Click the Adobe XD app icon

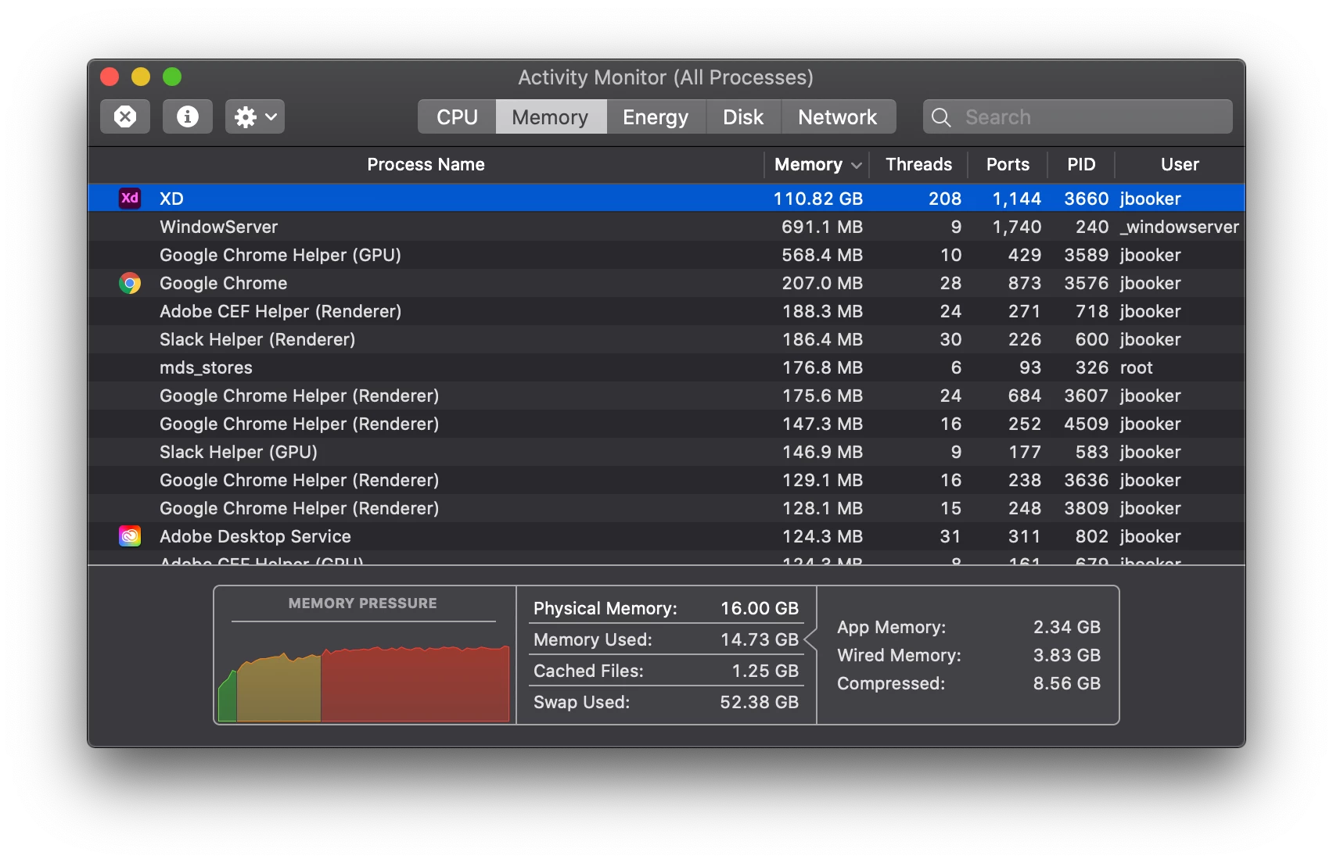tap(130, 198)
